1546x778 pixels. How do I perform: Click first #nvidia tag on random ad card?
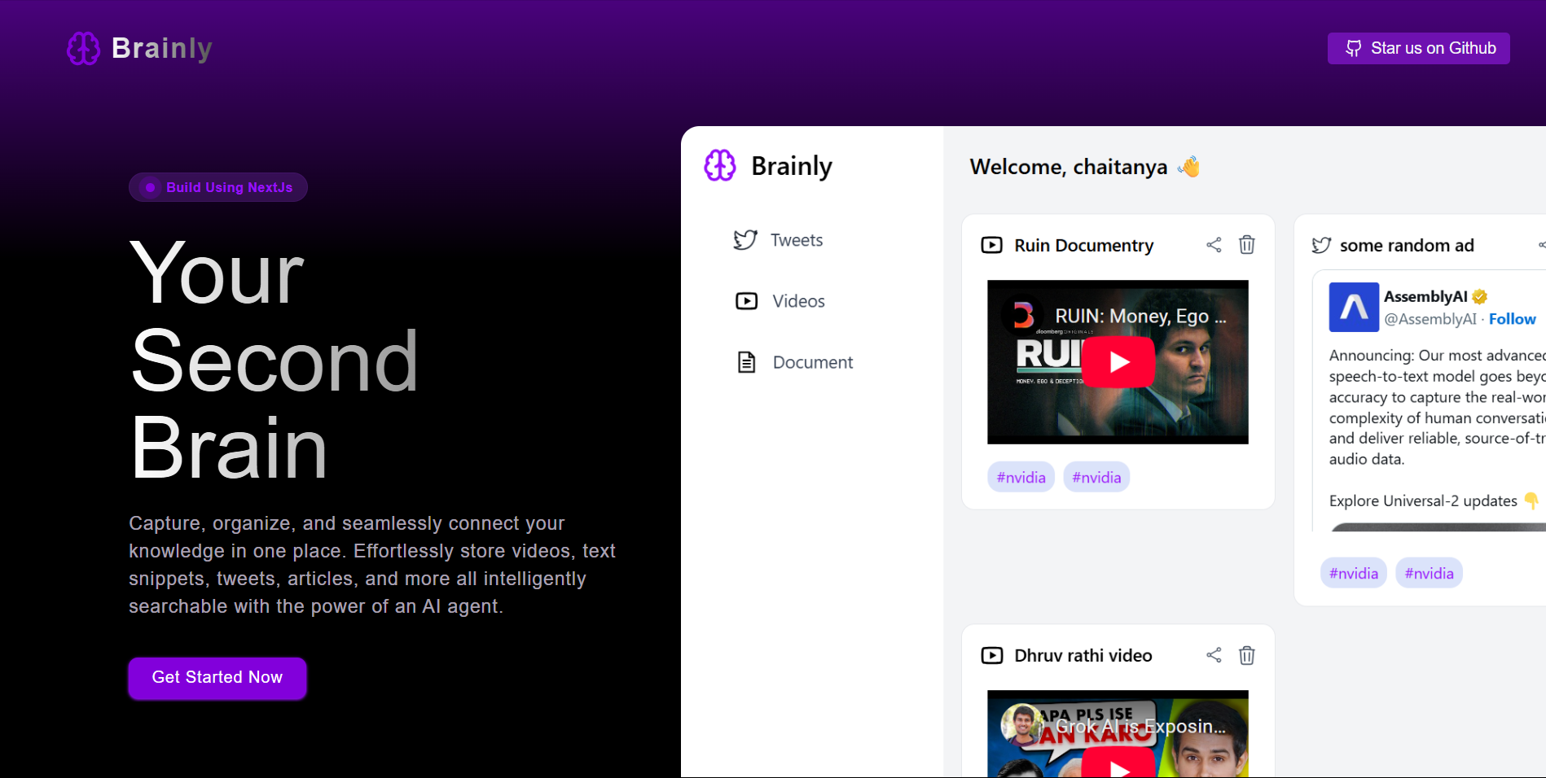pyautogui.click(x=1354, y=573)
